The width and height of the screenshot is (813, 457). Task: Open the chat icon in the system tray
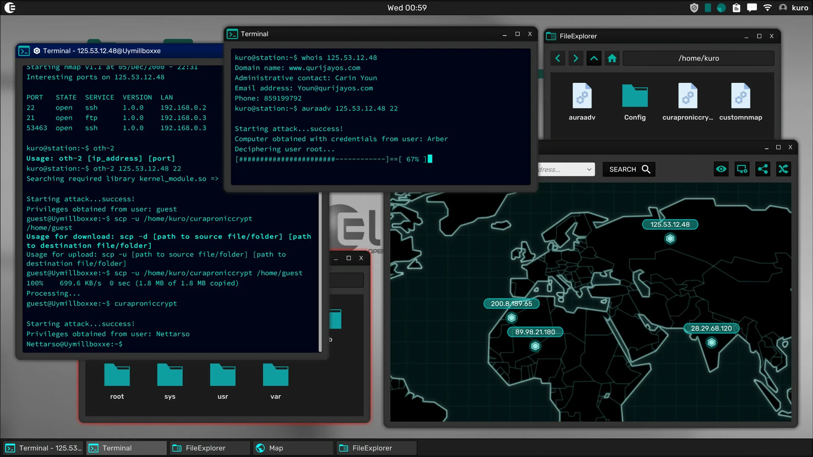pos(752,7)
